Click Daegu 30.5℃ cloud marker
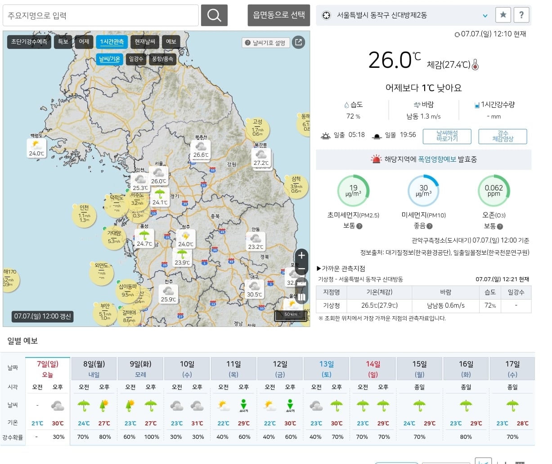The image size is (552, 464). coord(254,289)
